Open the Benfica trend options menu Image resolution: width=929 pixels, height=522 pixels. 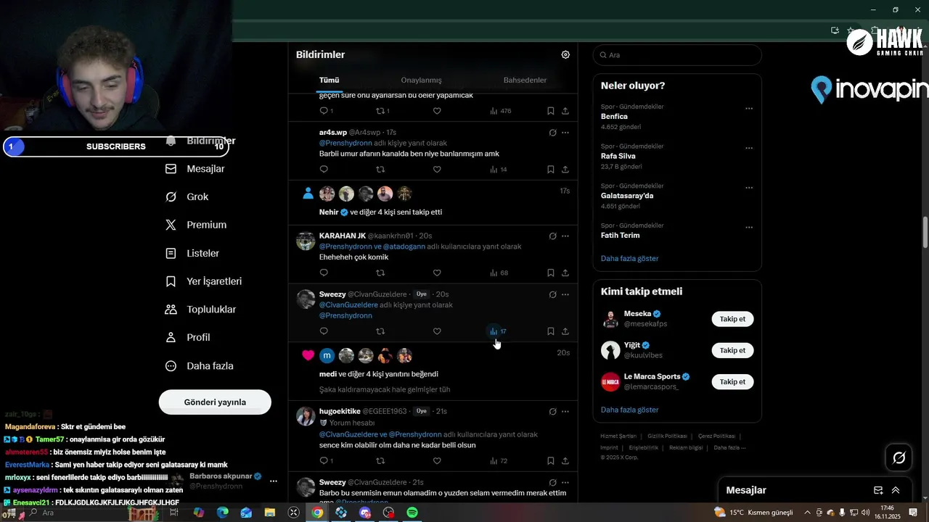(x=749, y=109)
